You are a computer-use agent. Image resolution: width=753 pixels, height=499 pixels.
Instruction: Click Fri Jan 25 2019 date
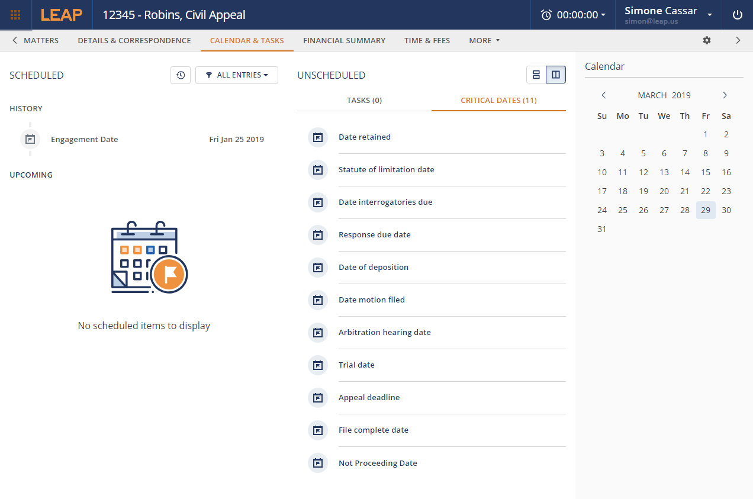[237, 140]
